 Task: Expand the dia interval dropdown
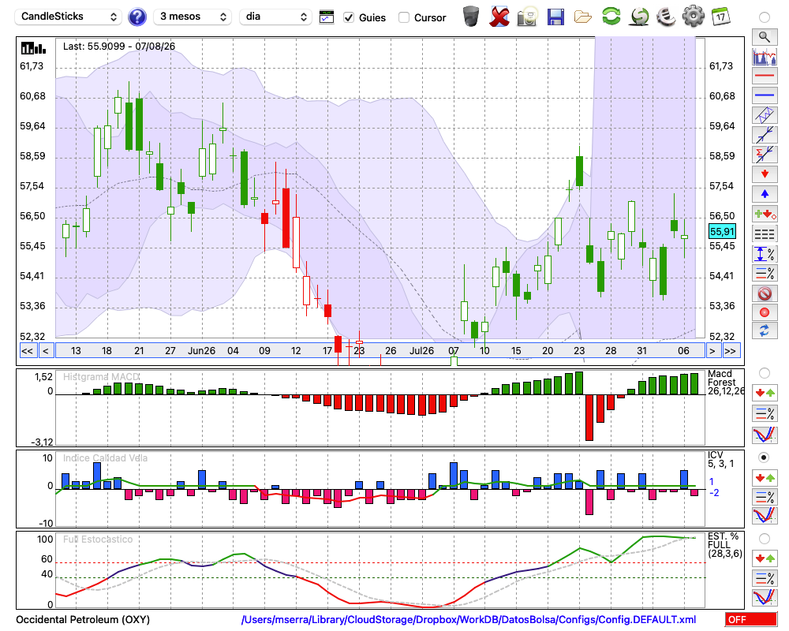pyautogui.click(x=275, y=17)
